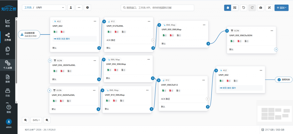Click the search ports and workflows field
293x134 pixels.
pyautogui.click(x=157, y=8)
